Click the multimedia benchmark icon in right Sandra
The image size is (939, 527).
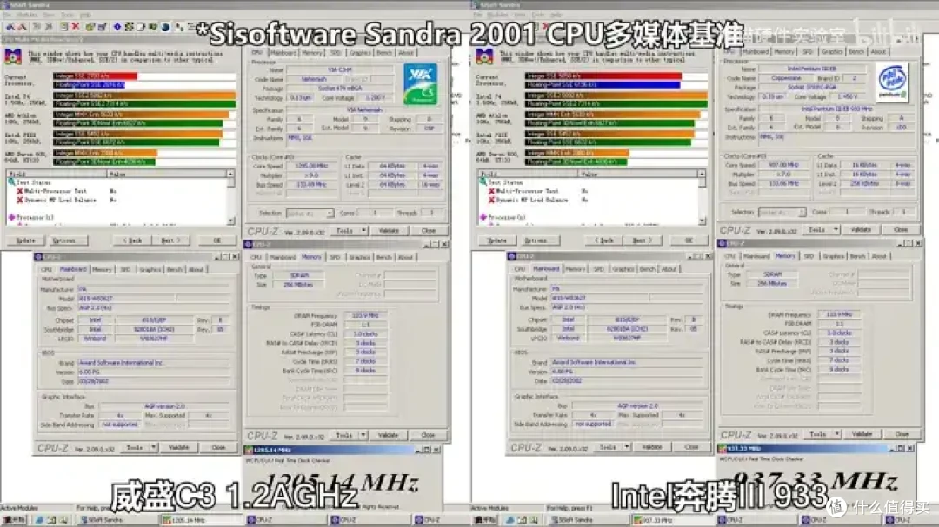pyautogui.click(x=484, y=56)
